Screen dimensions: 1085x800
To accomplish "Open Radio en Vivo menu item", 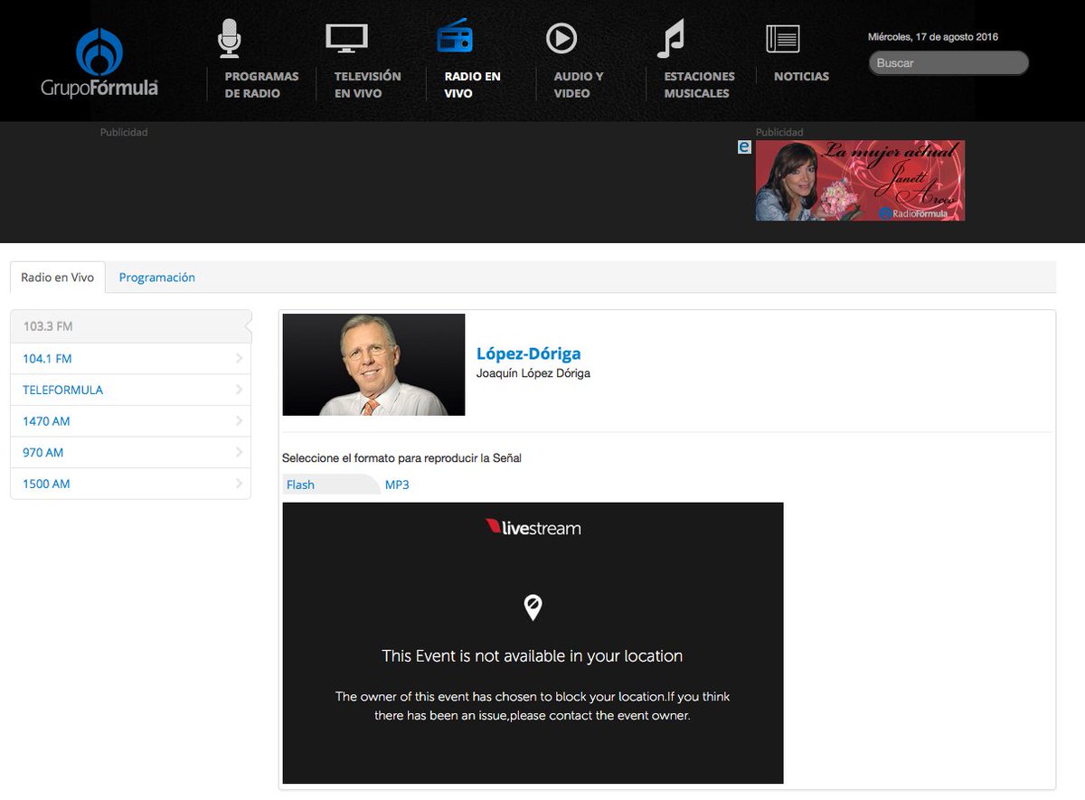I will (473, 85).
